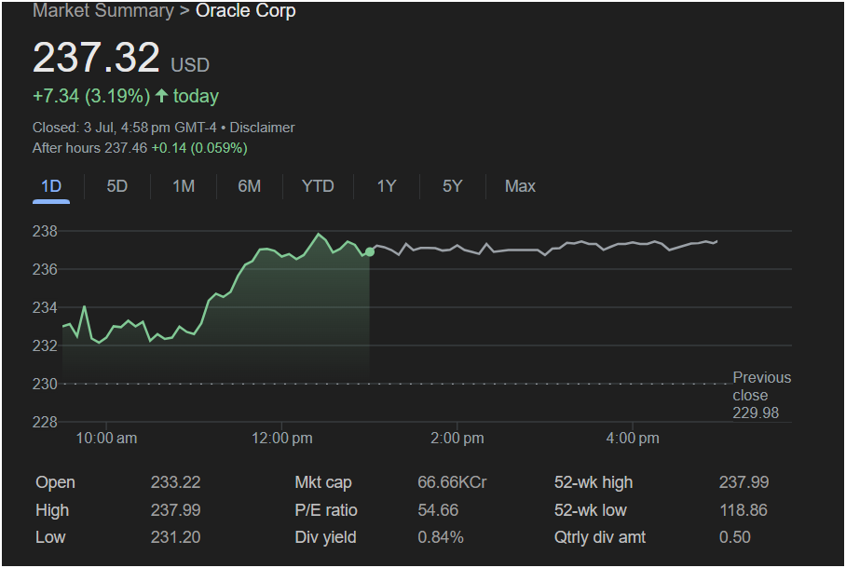Click the 232 y-axis label
Image resolution: width=846 pixels, height=568 pixels.
pyautogui.click(x=45, y=345)
